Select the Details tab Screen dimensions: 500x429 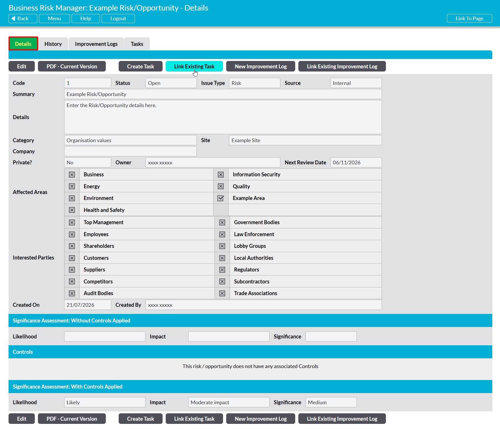(x=23, y=44)
